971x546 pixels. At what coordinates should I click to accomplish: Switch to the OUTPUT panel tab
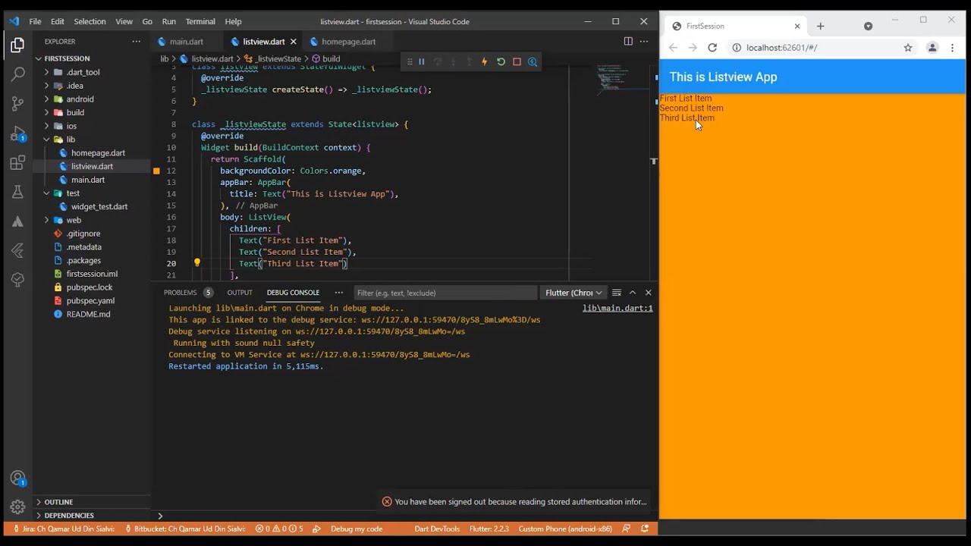[240, 293]
